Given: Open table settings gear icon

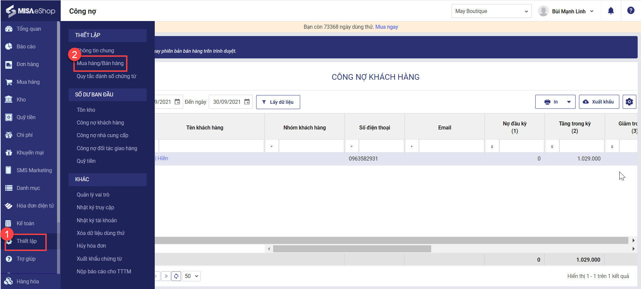Looking at the screenshot, I should click(x=629, y=102).
